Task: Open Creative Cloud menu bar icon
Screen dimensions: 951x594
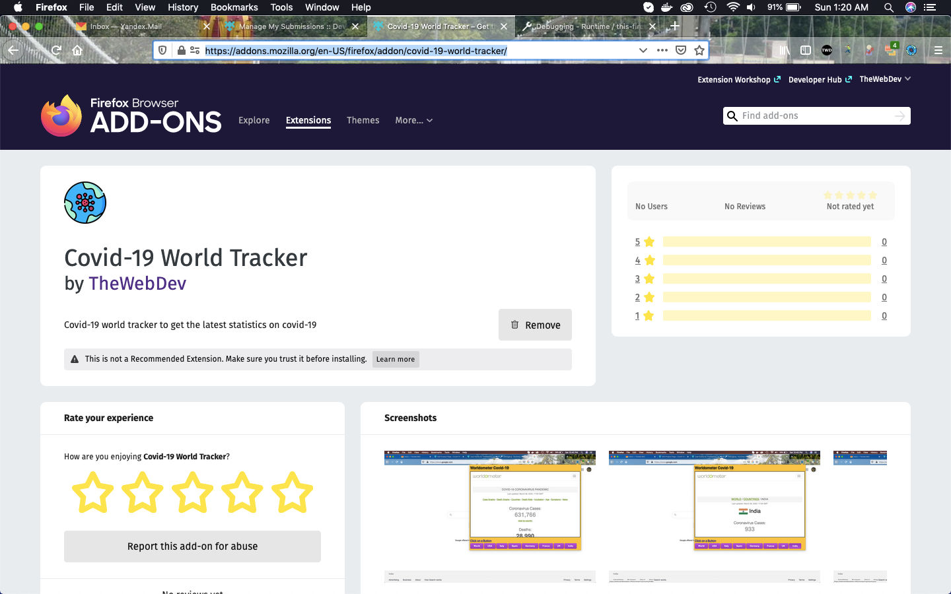Action: 687,7
